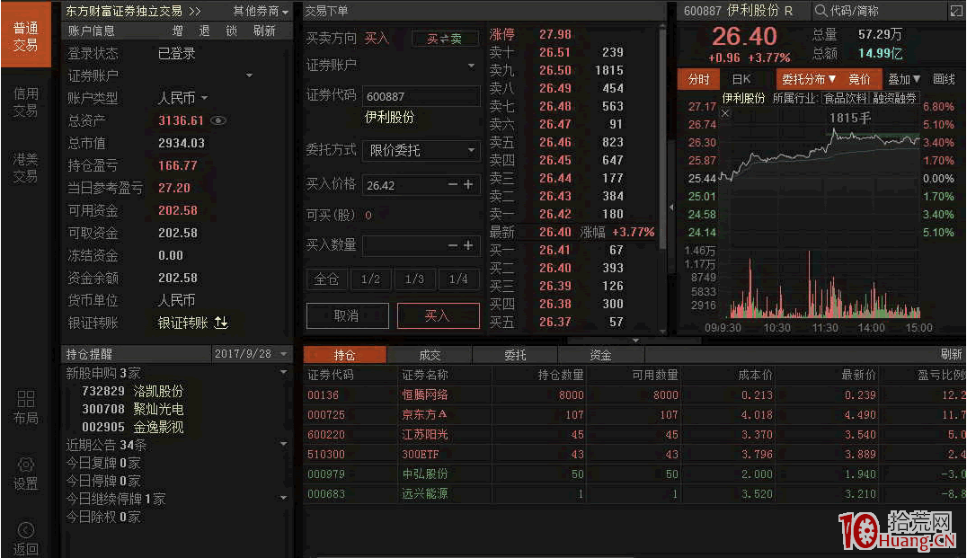Click the 证券代码 input showing 600887

pyautogui.click(x=421, y=96)
